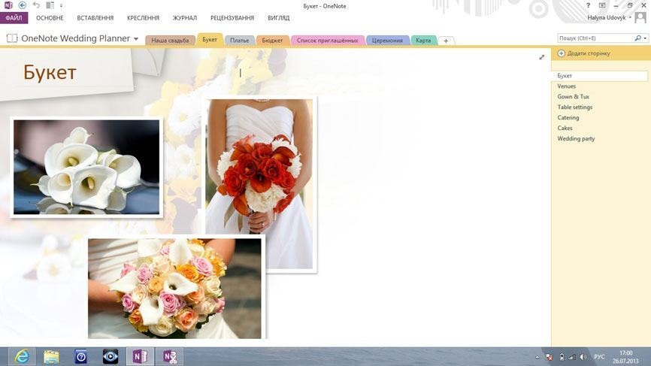Click inside the Пошук search field

[x=594, y=38]
